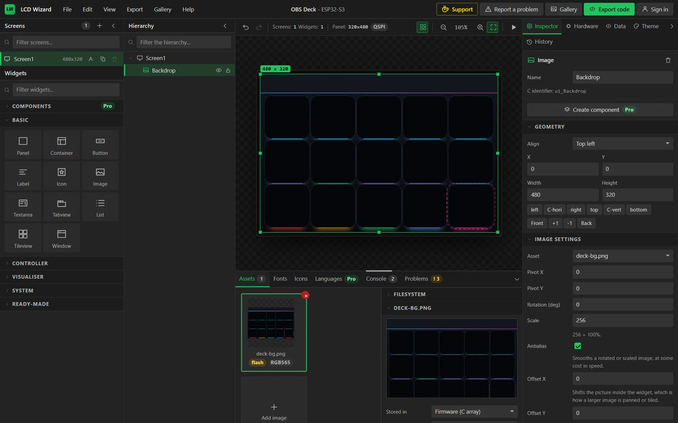Collapse the GEOMETRY section
Viewport: 678px width, 423px height.
[x=600, y=127]
